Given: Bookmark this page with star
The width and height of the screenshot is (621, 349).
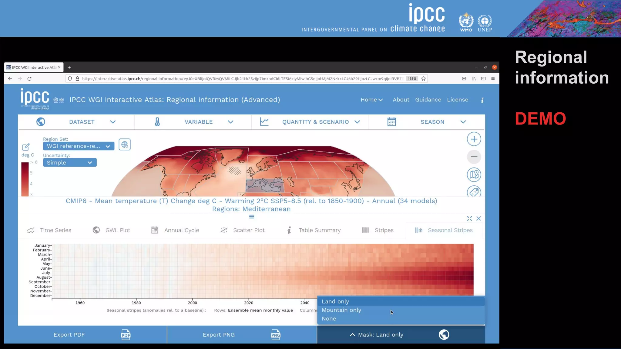Looking at the screenshot, I should (424, 79).
